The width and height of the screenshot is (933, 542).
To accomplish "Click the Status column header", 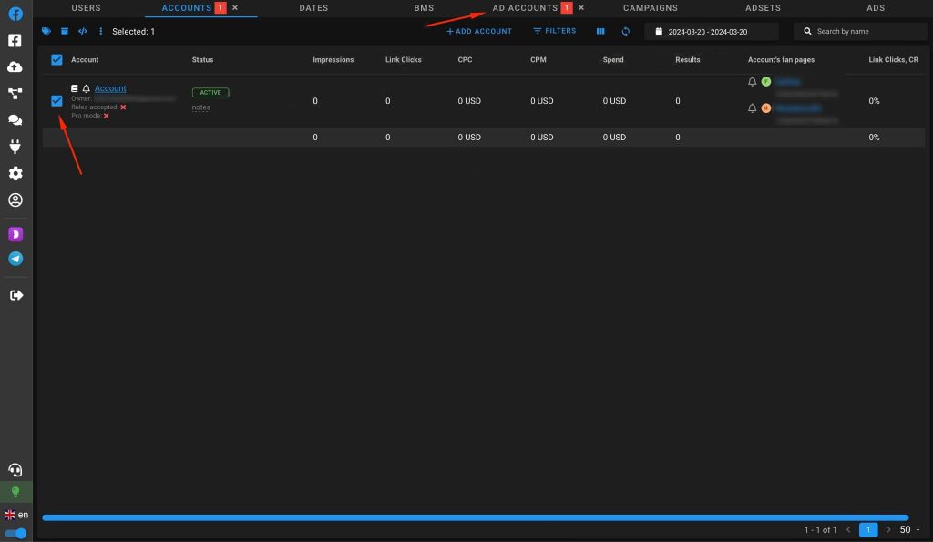I will (x=202, y=59).
